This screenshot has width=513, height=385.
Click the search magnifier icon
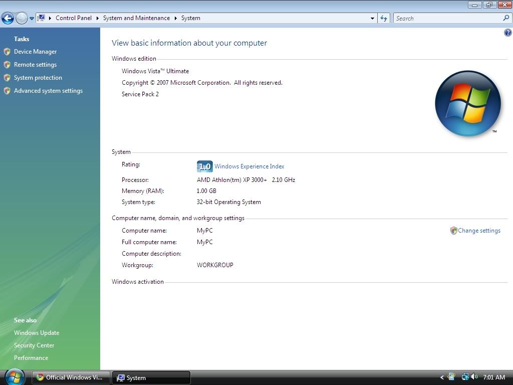tap(506, 18)
